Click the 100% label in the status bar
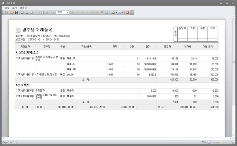237x146 pixels. coord(203,142)
